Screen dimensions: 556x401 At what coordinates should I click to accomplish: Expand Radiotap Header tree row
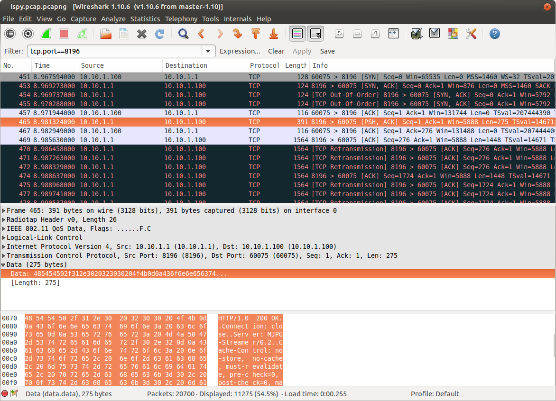coord(3,219)
